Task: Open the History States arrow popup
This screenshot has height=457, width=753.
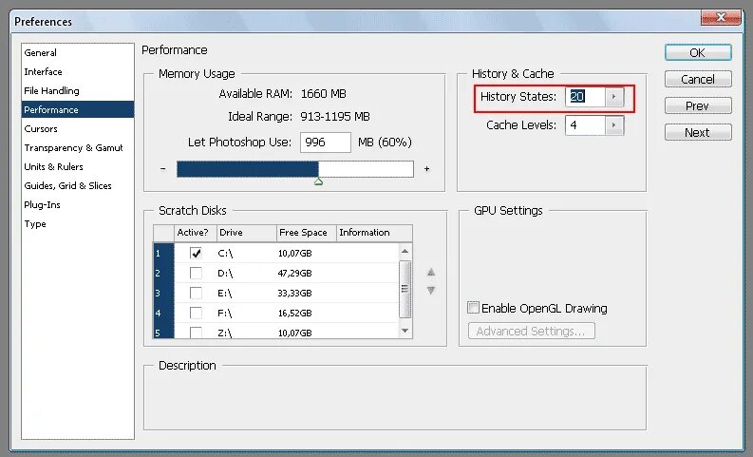Action: pos(613,97)
